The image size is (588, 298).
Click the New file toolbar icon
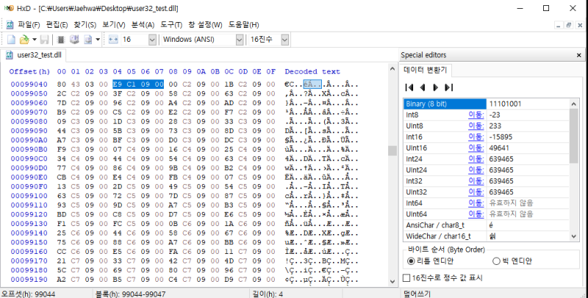(x=11, y=40)
